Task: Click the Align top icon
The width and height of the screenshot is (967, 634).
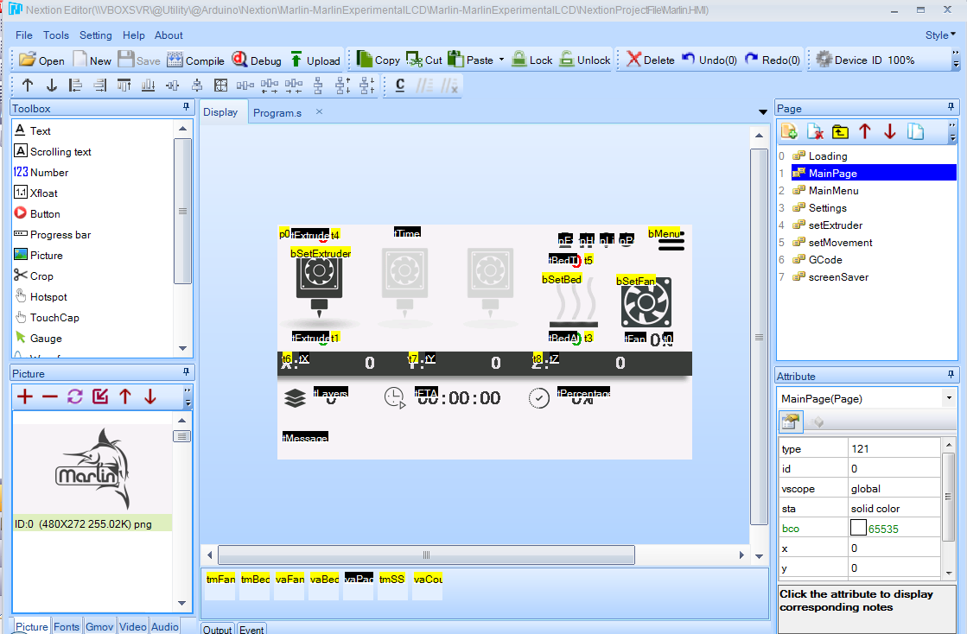Action: click(124, 85)
